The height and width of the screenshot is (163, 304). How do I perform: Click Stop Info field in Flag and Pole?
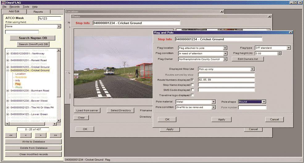coord(219,39)
